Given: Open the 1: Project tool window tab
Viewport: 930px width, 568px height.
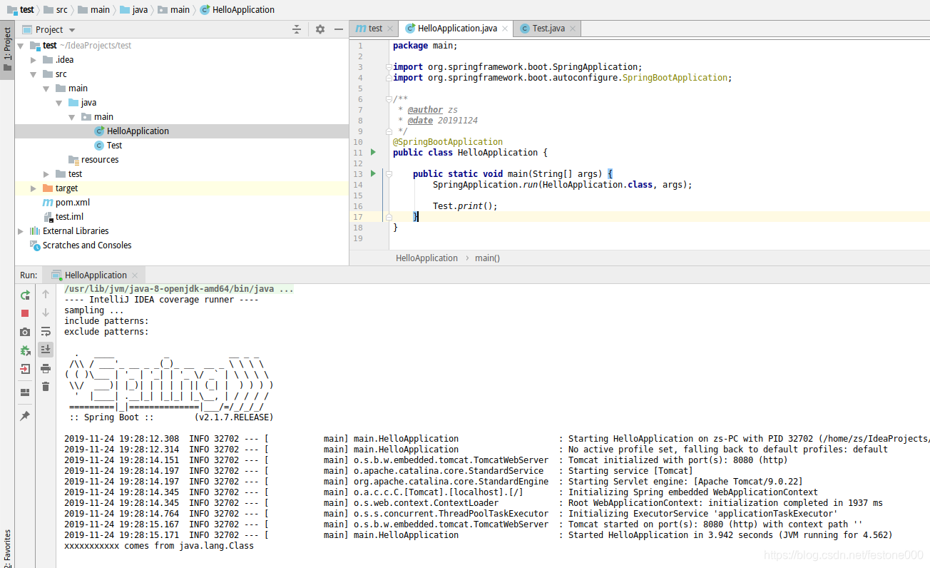Looking at the screenshot, I should 7,50.
